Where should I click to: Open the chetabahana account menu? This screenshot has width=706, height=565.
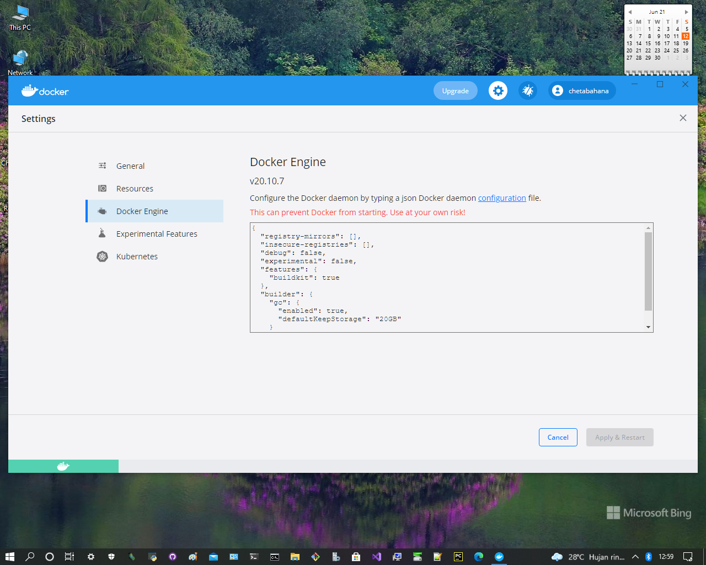coord(582,90)
